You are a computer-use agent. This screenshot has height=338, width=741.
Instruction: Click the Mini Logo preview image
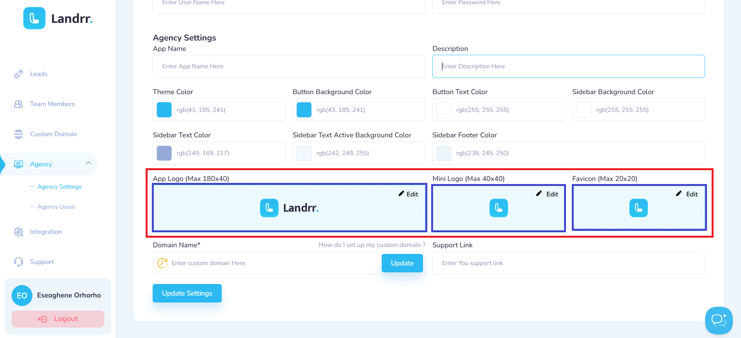(x=499, y=208)
